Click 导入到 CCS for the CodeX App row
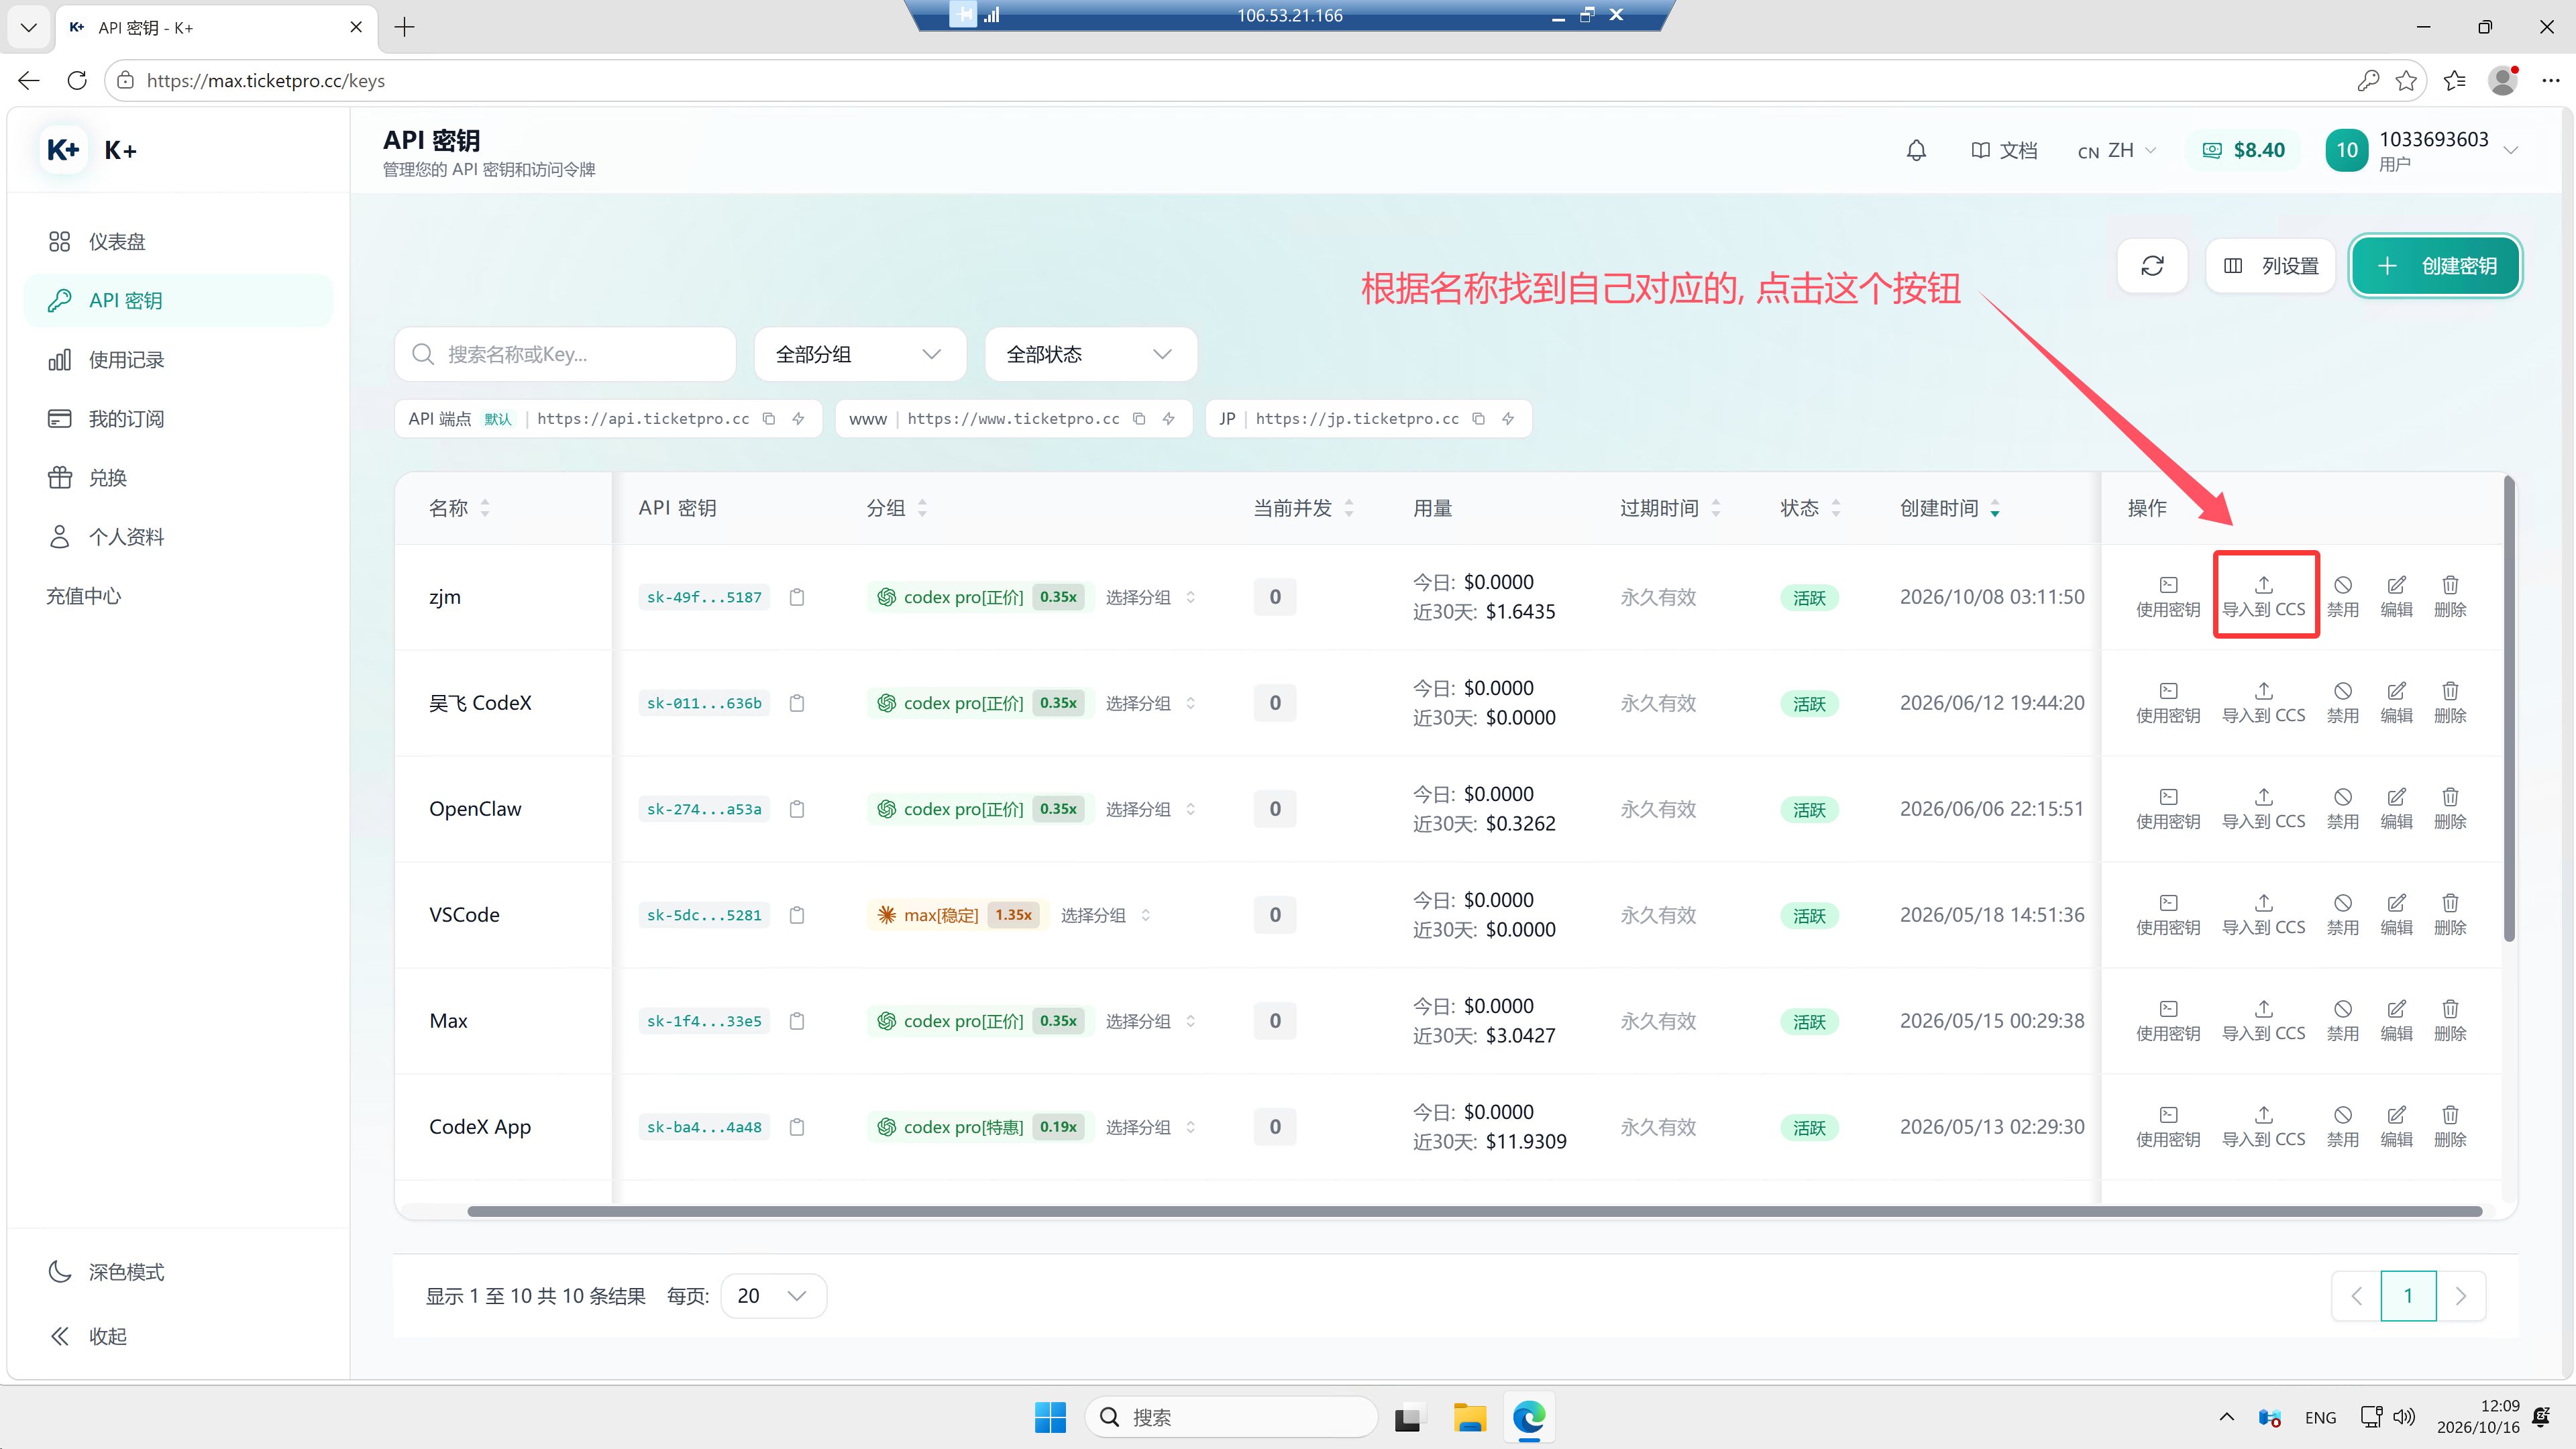This screenshot has height=1449, width=2576. coord(2264,1127)
